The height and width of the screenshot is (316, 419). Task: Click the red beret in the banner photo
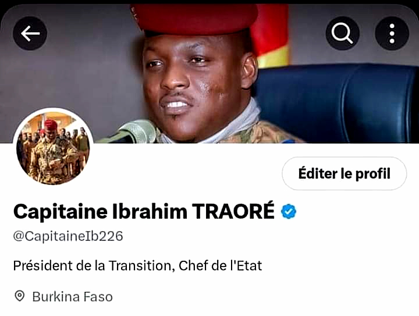[194, 18]
